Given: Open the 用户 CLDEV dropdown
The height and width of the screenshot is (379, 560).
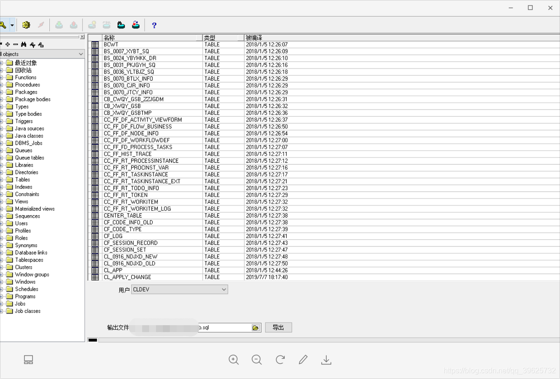Looking at the screenshot, I should coord(179,289).
